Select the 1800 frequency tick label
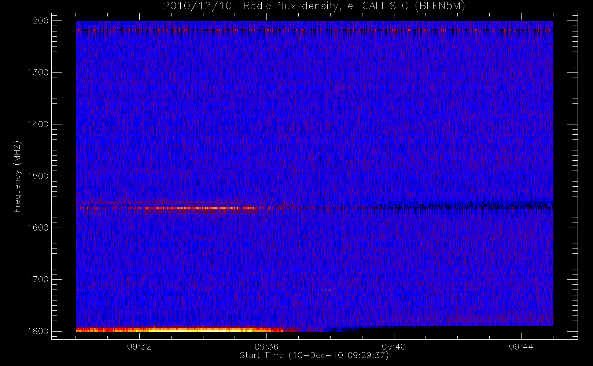The width and height of the screenshot is (593, 366). [x=38, y=331]
